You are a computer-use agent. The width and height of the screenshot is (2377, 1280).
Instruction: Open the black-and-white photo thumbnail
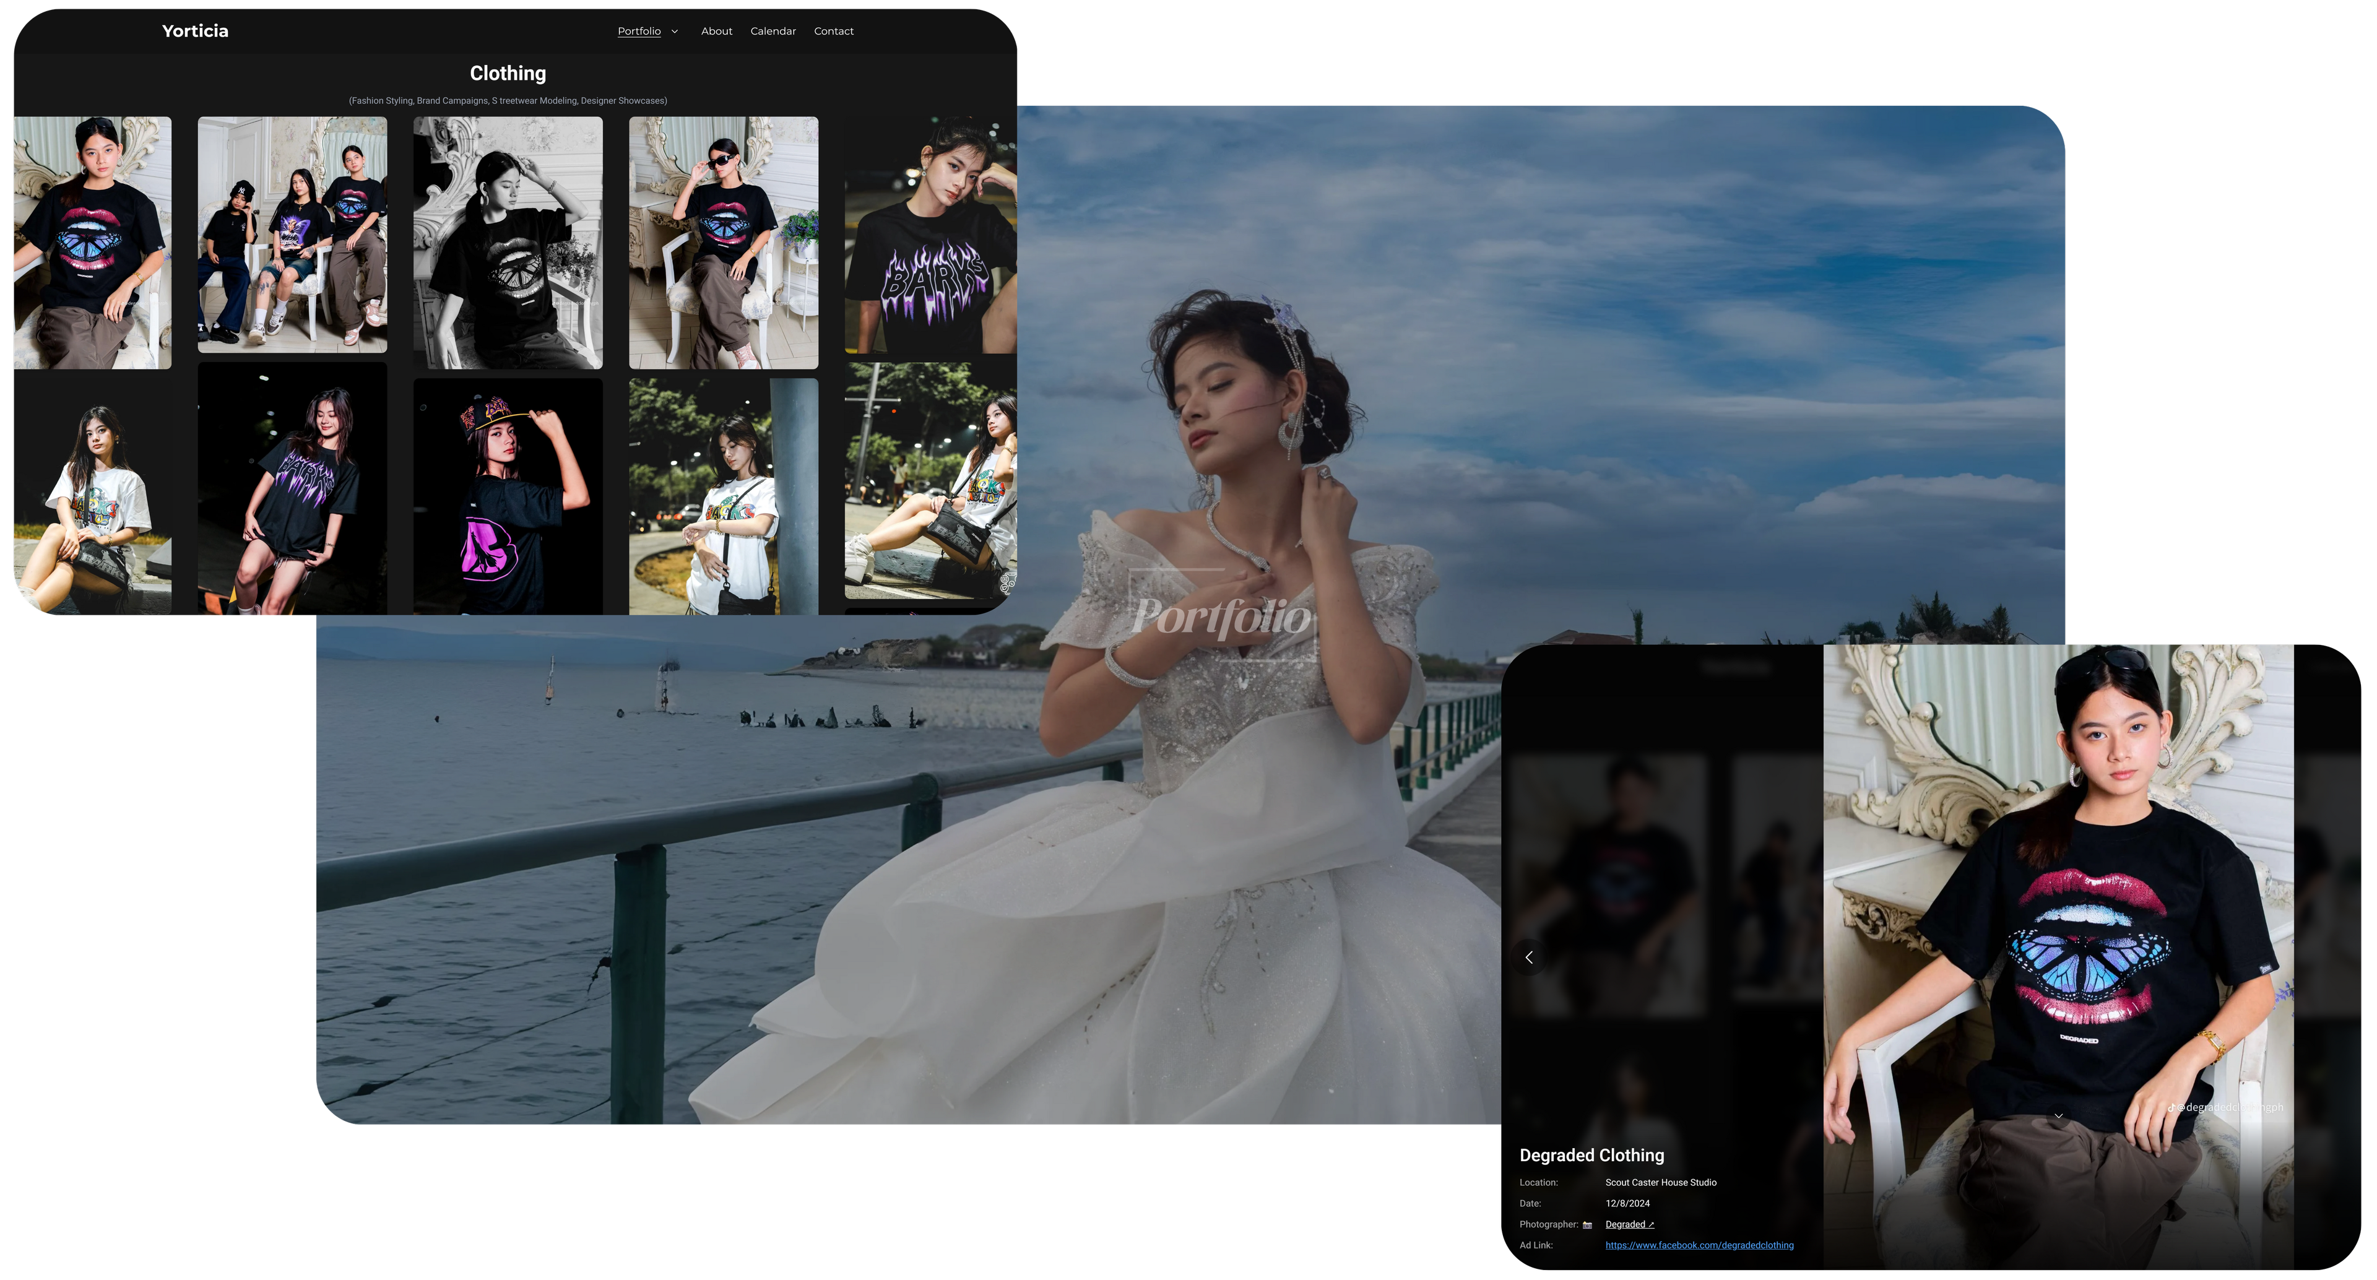tap(508, 242)
